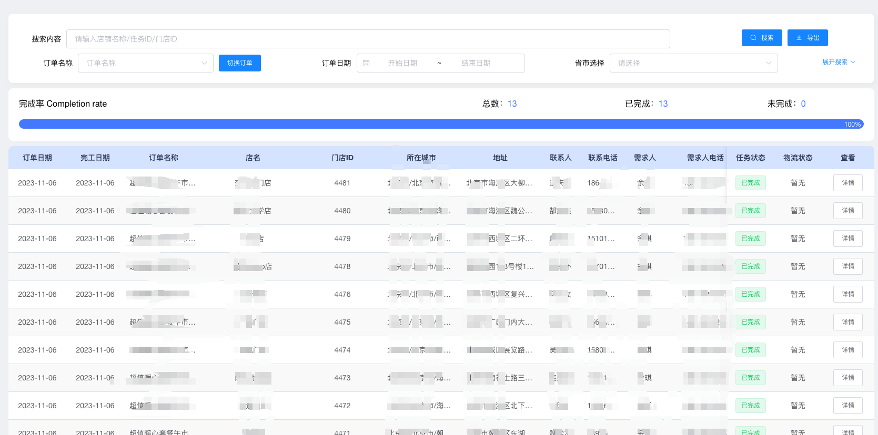Select the 结束日期 end date field
Image resolution: width=878 pixels, height=435 pixels.
[x=476, y=63]
